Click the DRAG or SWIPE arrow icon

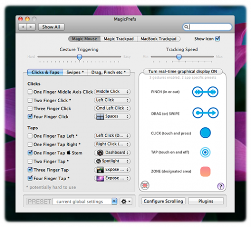pos(206,113)
